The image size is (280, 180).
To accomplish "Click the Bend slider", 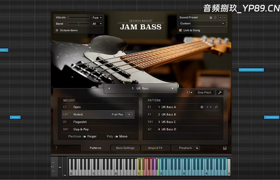I will click(x=78, y=24).
